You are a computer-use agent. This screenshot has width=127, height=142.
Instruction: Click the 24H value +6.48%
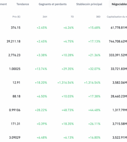[42, 138]
